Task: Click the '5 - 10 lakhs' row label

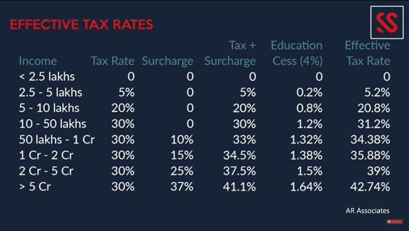Action: [49, 108]
